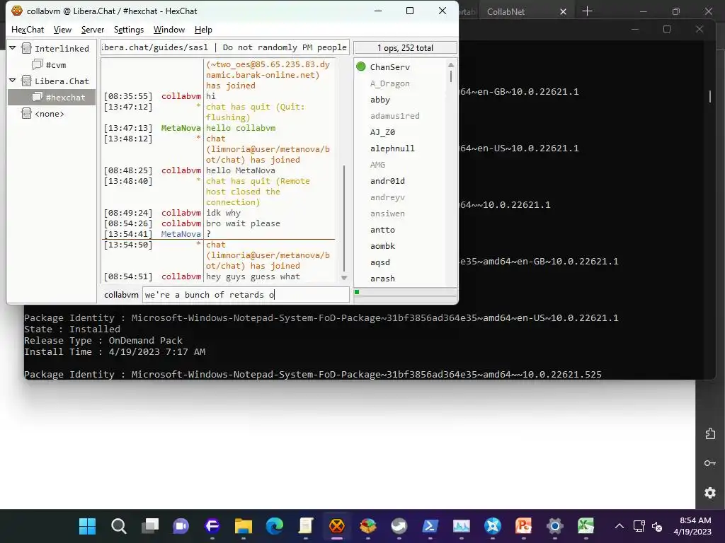Click the '1 ops, 252 total' button

pos(405,47)
